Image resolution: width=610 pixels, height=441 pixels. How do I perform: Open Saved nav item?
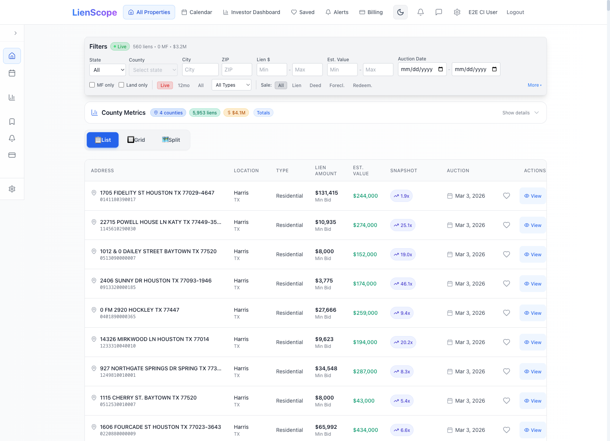click(x=303, y=12)
